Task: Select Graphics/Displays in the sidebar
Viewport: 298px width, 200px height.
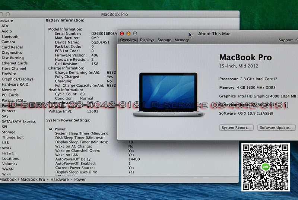Action: click(18, 79)
